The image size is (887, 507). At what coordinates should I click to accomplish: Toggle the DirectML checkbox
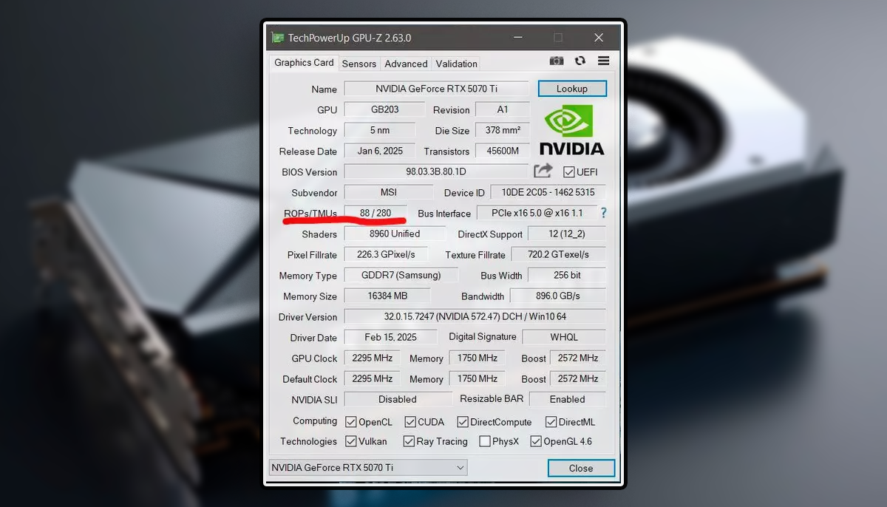550,421
